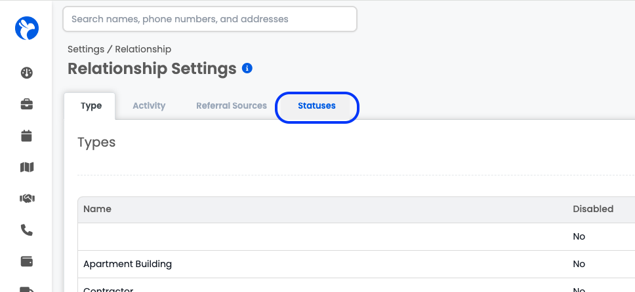Open the briefcase jobs icon
635x292 pixels.
pyautogui.click(x=27, y=104)
